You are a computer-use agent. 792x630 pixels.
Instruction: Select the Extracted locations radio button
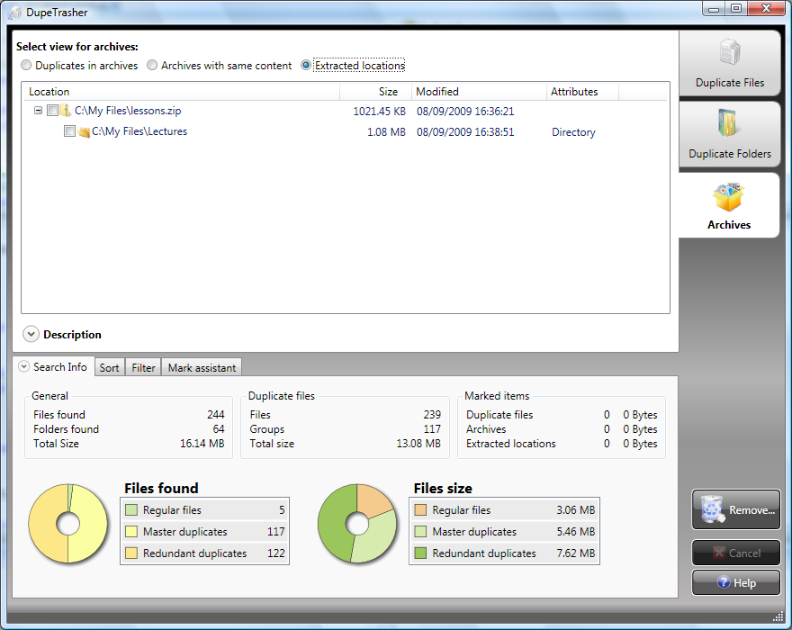click(x=306, y=65)
